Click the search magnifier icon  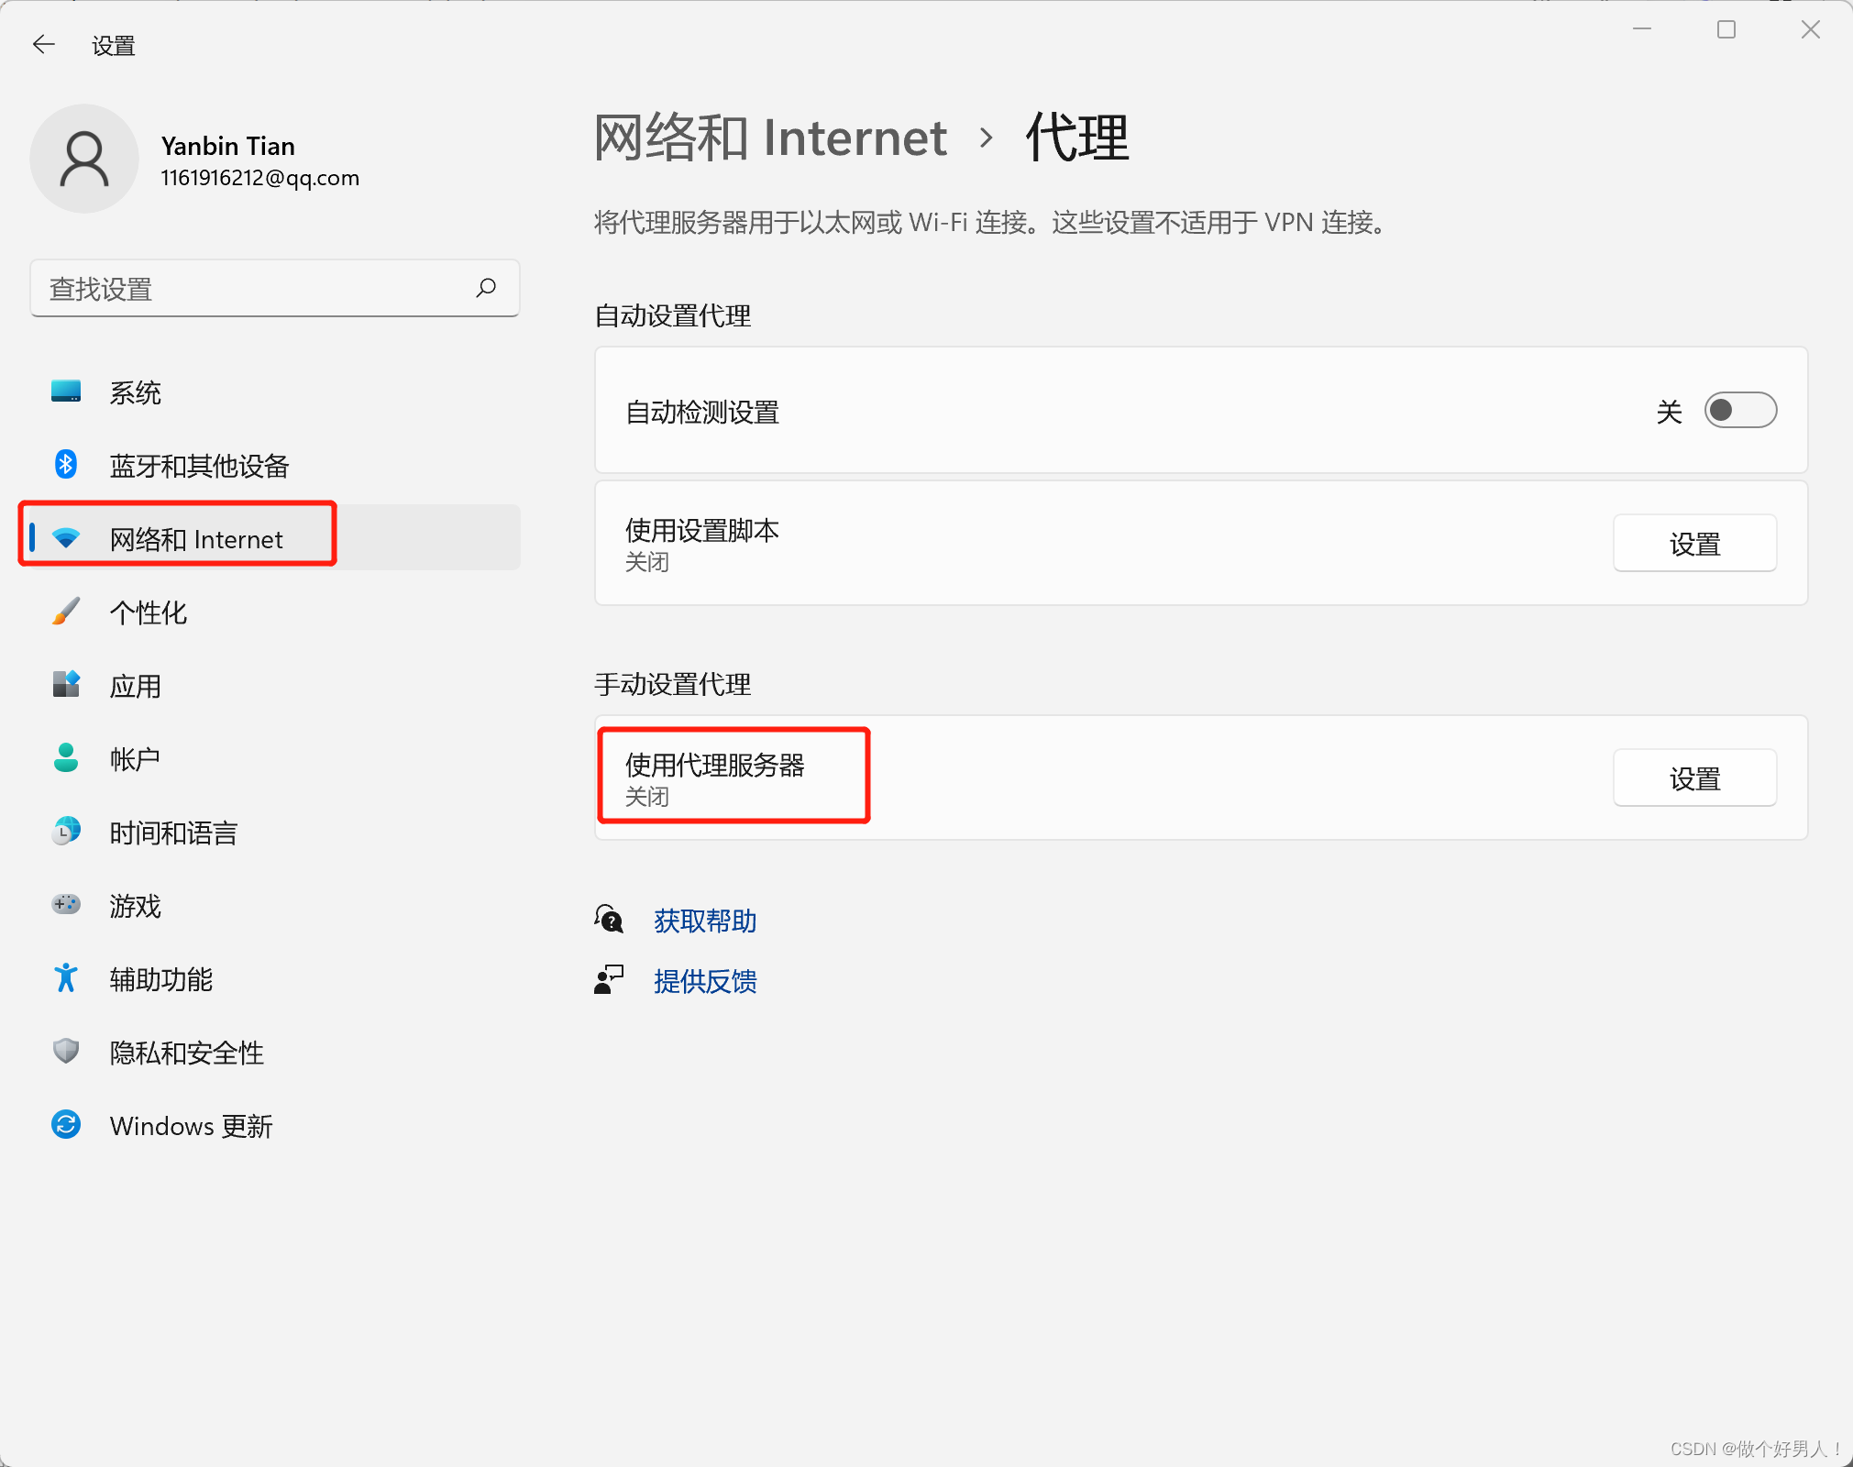(486, 288)
